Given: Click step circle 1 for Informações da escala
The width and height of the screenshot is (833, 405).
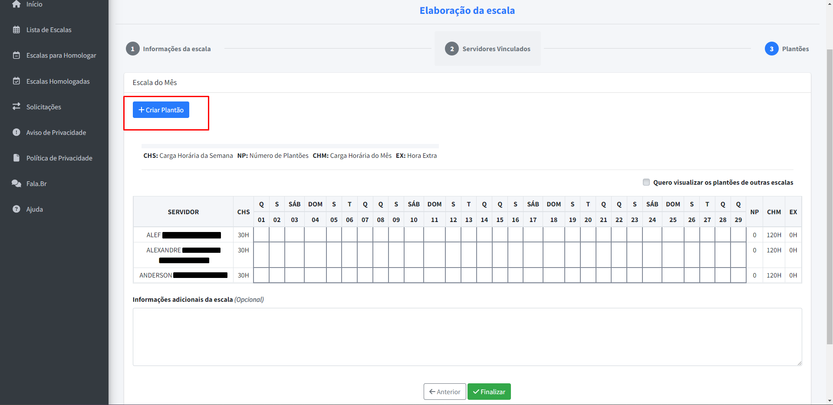Looking at the screenshot, I should tap(132, 49).
